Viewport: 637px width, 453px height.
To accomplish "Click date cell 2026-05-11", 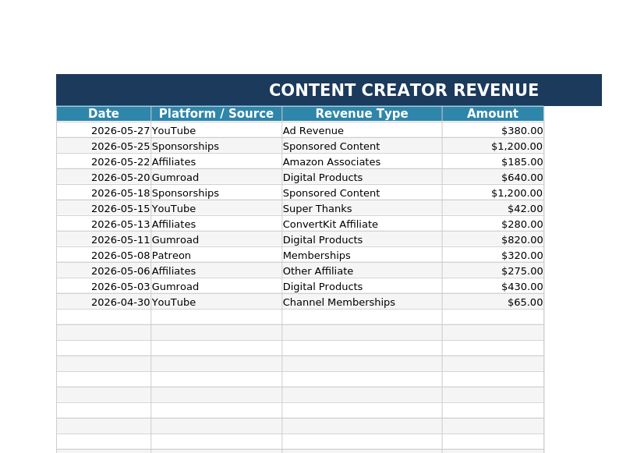I will pyautogui.click(x=104, y=239).
